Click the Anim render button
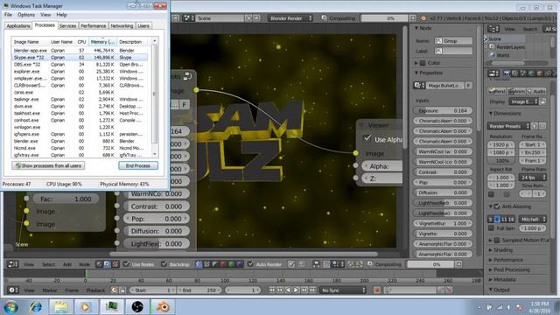 tap(516, 91)
